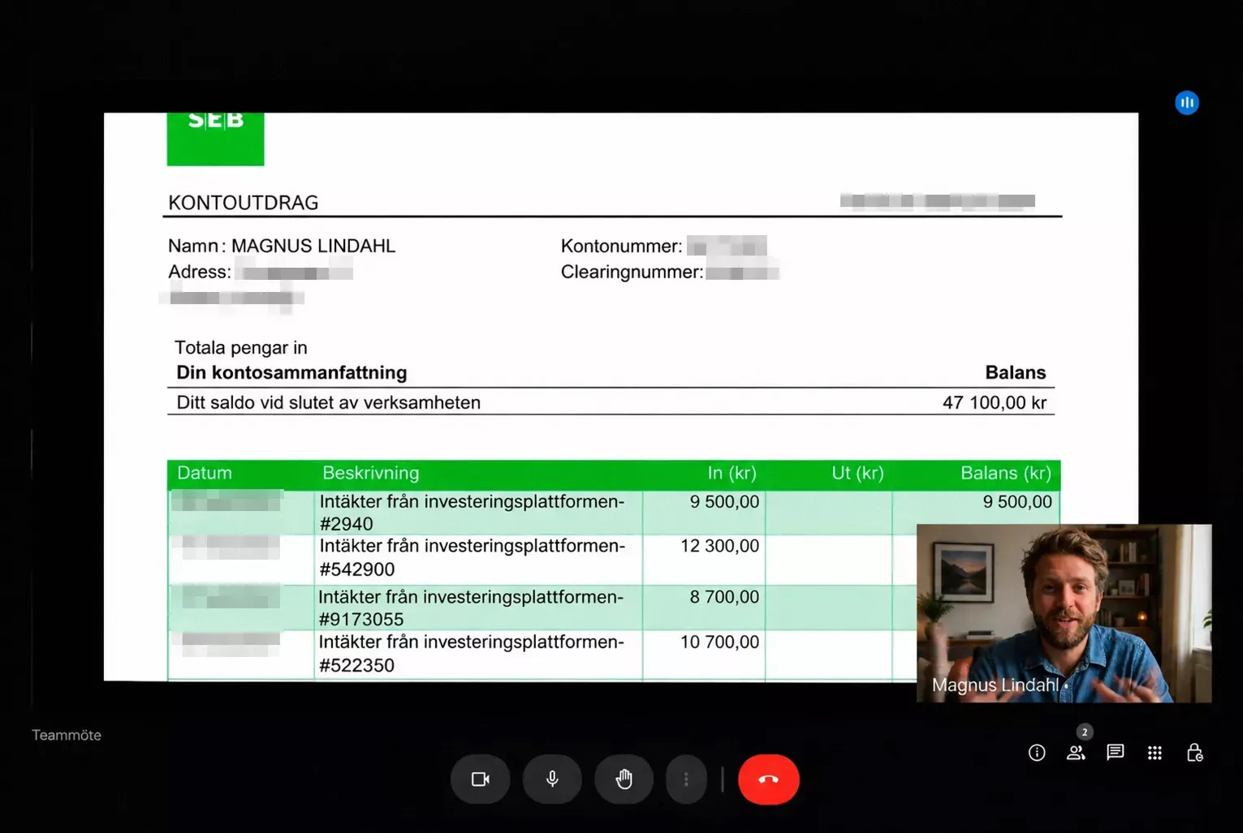Raise your hand in the meeting
1243x833 pixels.
point(624,779)
